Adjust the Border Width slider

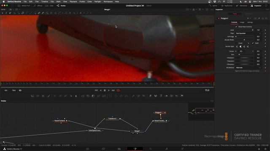pos(245,40)
